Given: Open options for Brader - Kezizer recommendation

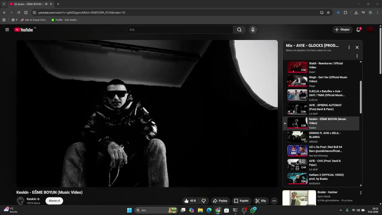Looking at the screenshot, I should [361, 193].
